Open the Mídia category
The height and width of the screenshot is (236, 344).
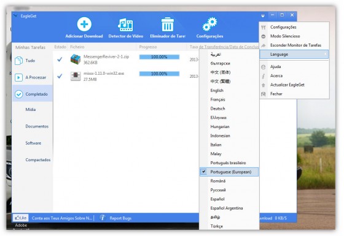pyautogui.click(x=31, y=110)
